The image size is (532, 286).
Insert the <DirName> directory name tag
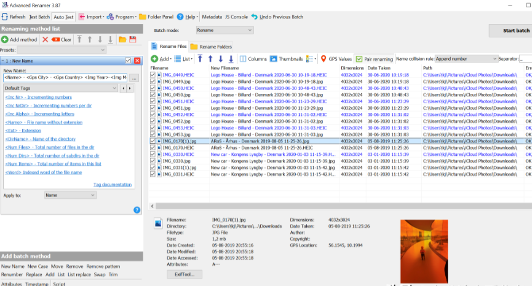point(41,139)
